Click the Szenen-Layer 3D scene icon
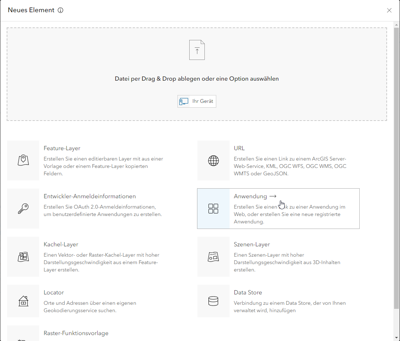 pyautogui.click(x=213, y=257)
